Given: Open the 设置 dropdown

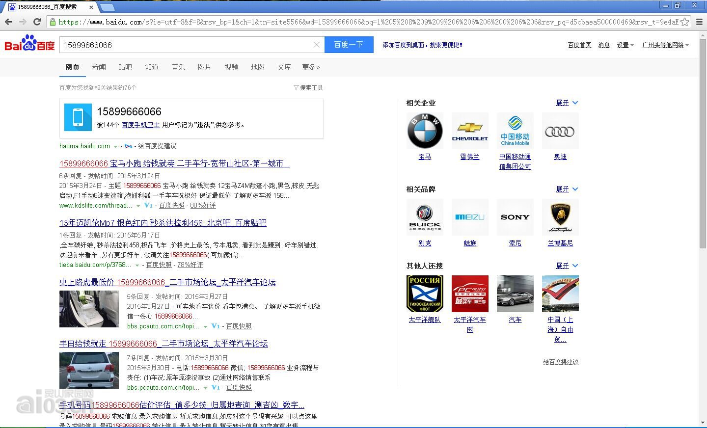Looking at the screenshot, I should coord(625,45).
